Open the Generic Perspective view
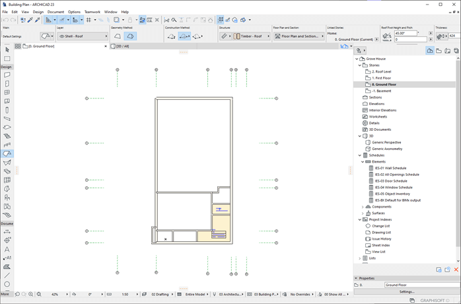This screenshot has width=461, height=304. coord(386,143)
